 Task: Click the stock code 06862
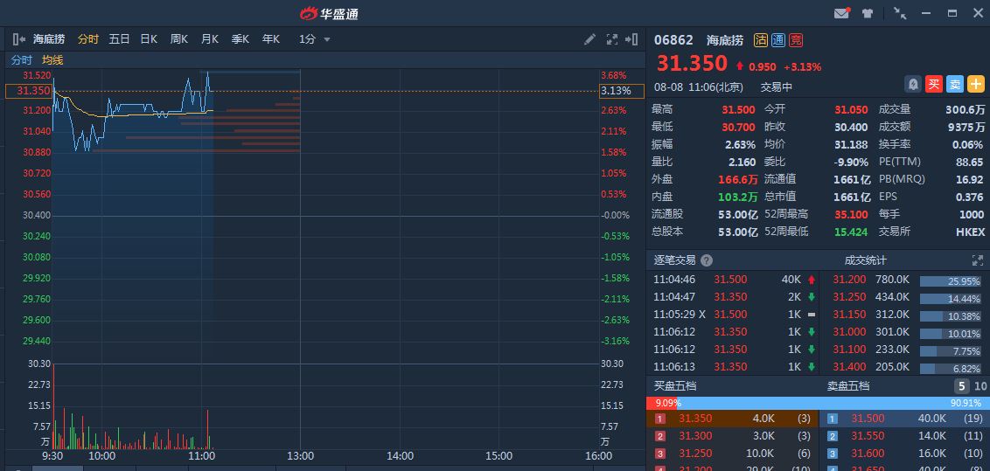673,40
